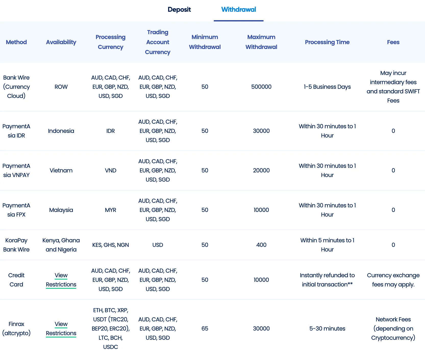The image size is (425, 352).
Task: Click the Instantly refunded to initial transaction cell
Action: pyautogui.click(x=327, y=280)
